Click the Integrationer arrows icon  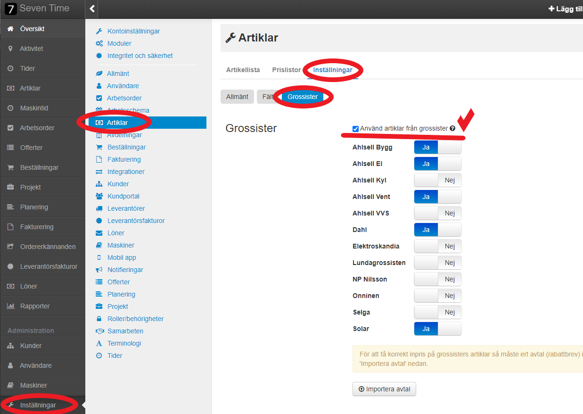(x=99, y=172)
